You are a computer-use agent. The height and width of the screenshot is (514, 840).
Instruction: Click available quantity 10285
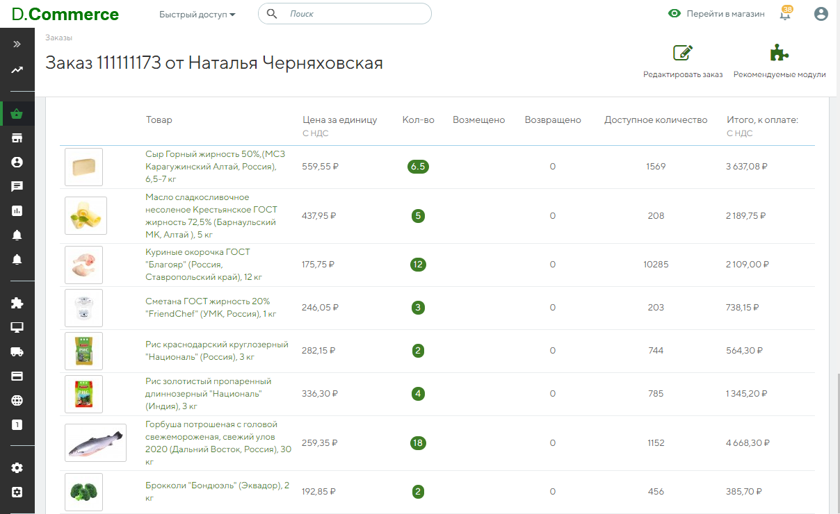(656, 265)
